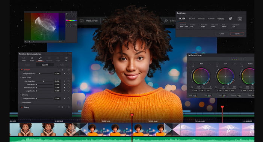The height and width of the screenshot is (142, 263).
Task: Select the pink Fuji mountain clip
Action: click(217, 130)
